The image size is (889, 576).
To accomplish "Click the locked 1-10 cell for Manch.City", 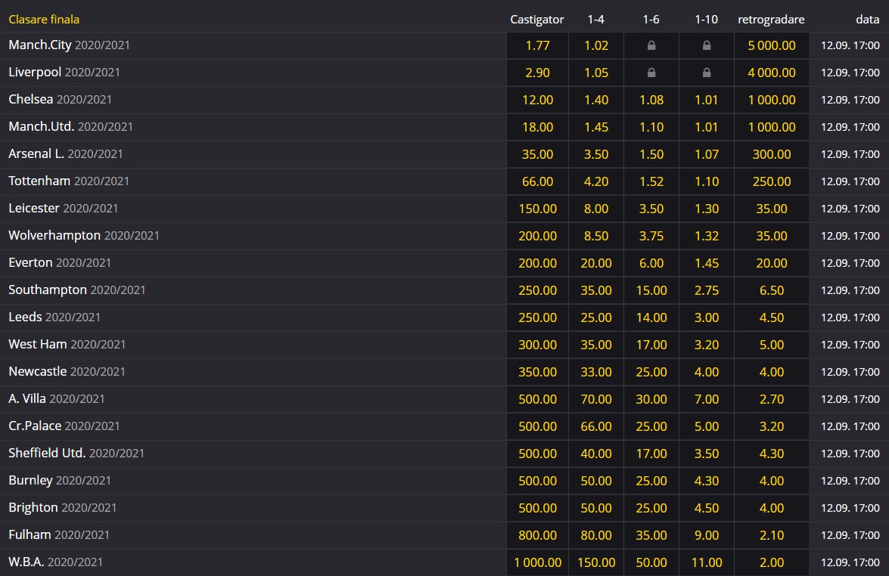I will click(x=706, y=45).
